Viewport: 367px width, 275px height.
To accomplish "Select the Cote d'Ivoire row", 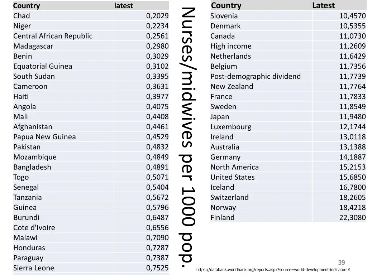I will pos(91,227).
